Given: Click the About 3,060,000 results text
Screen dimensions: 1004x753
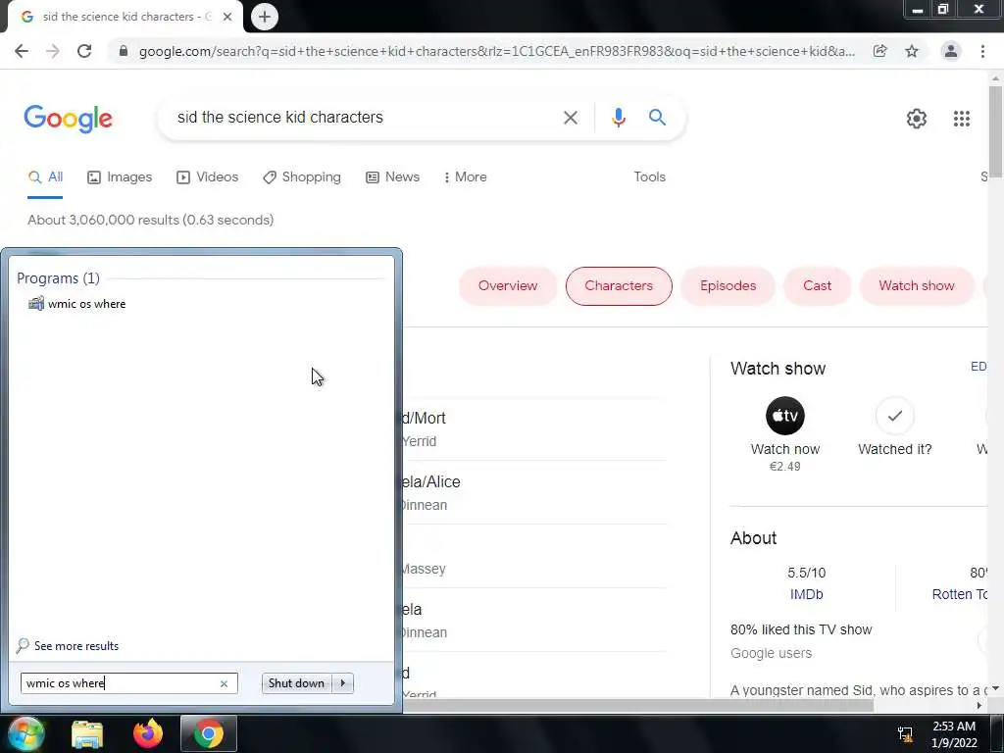Looking at the screenshot, I should [x=150, y=221].
